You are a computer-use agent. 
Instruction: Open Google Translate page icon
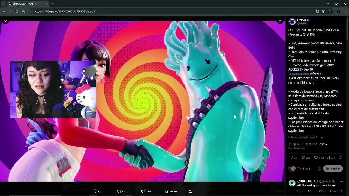click(323, 11)
